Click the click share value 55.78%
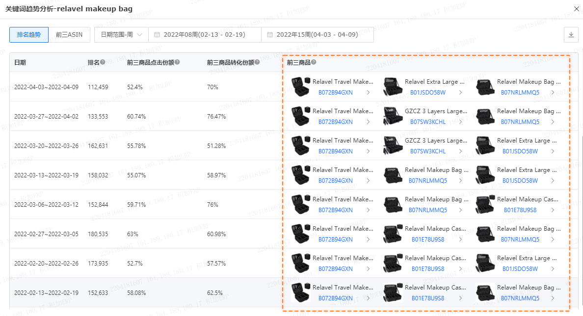This screenshot has height=316, width=583. [x=136, y=146]
